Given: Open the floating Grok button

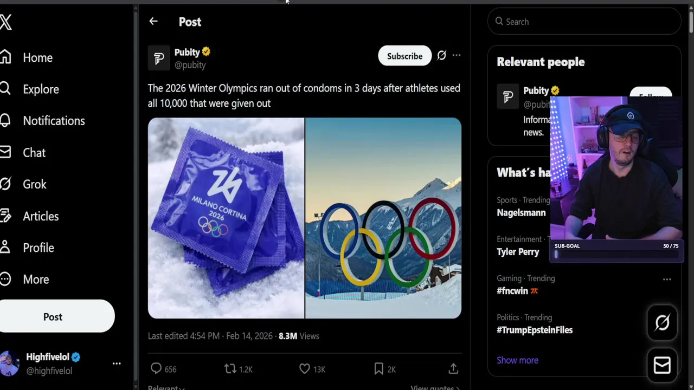Looking at the screenshot, I should tap(662, 323).
